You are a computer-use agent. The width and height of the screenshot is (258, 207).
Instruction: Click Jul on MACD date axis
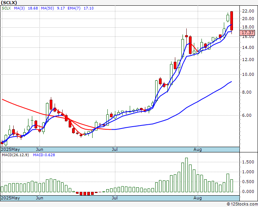(115, 198)
